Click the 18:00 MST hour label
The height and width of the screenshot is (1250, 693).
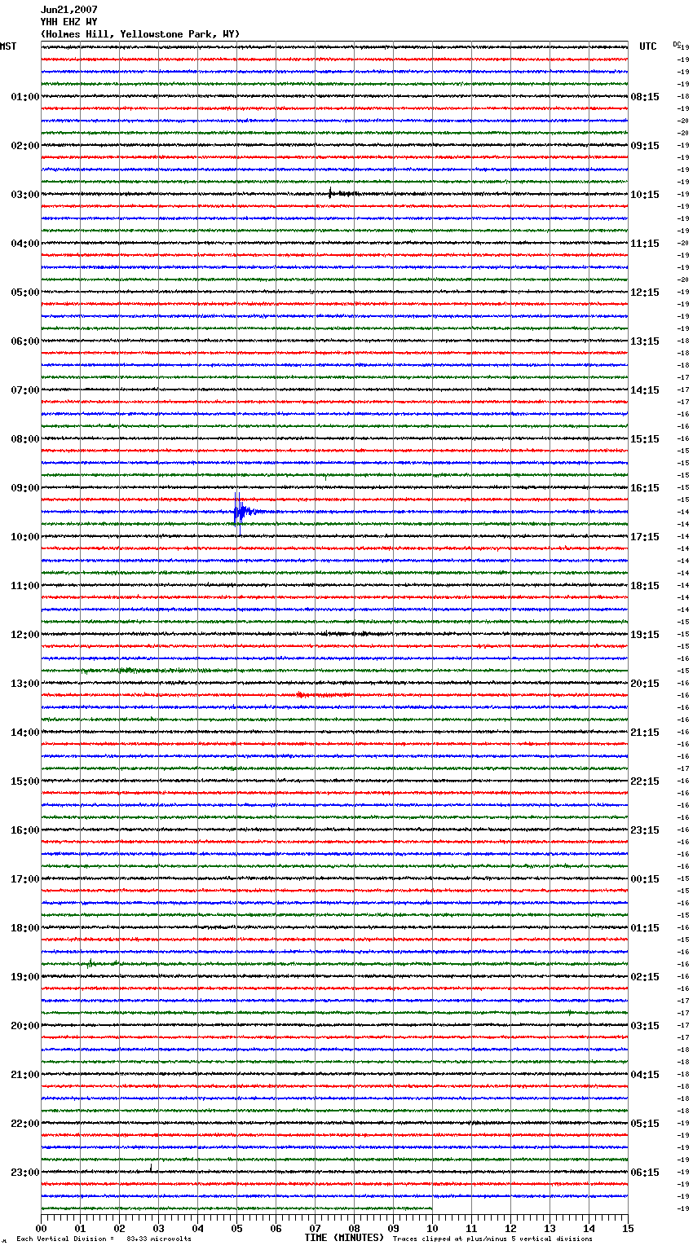pyautogui.click(x=24, y=928)
